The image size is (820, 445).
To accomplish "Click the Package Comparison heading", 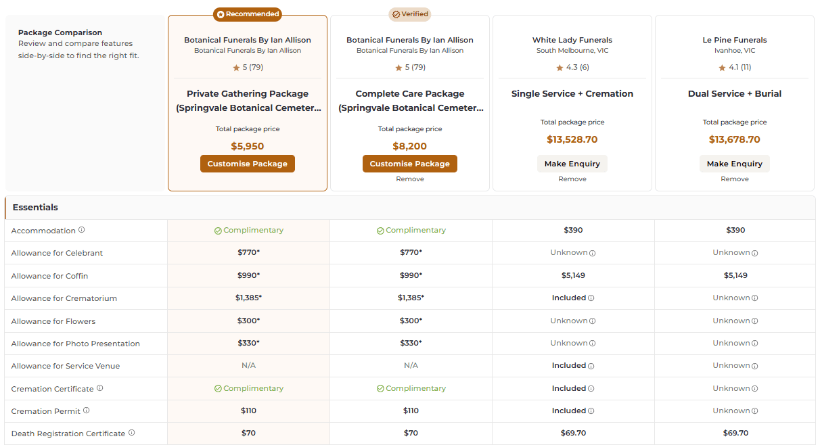I will tap(60, 32).
